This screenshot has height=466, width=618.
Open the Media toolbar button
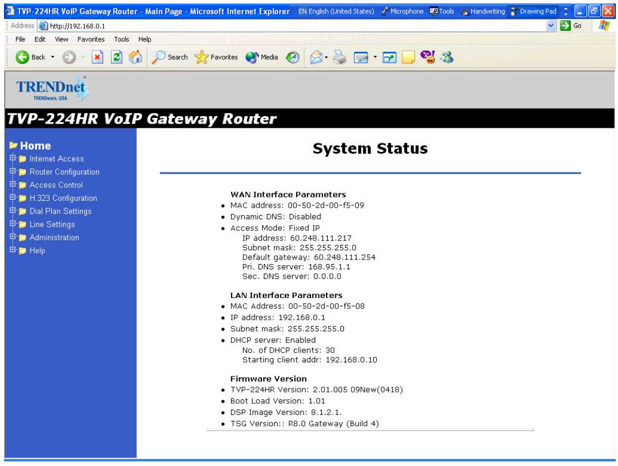click(x=261, y=58)
